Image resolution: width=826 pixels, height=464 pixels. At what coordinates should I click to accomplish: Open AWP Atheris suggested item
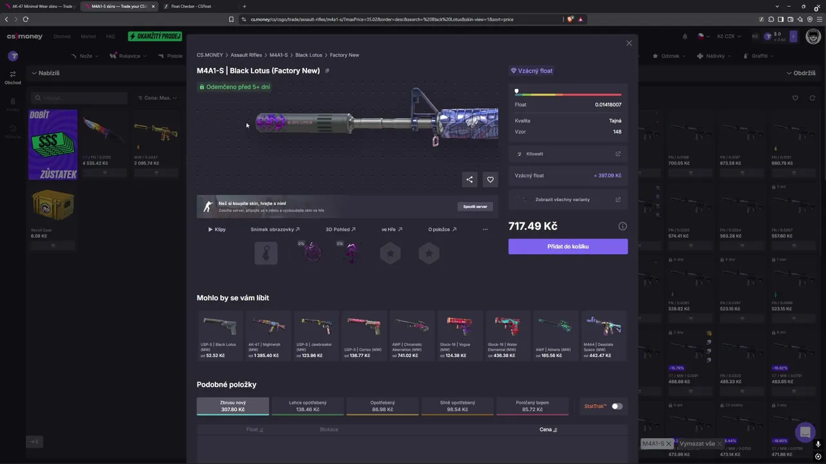point(556,336)
